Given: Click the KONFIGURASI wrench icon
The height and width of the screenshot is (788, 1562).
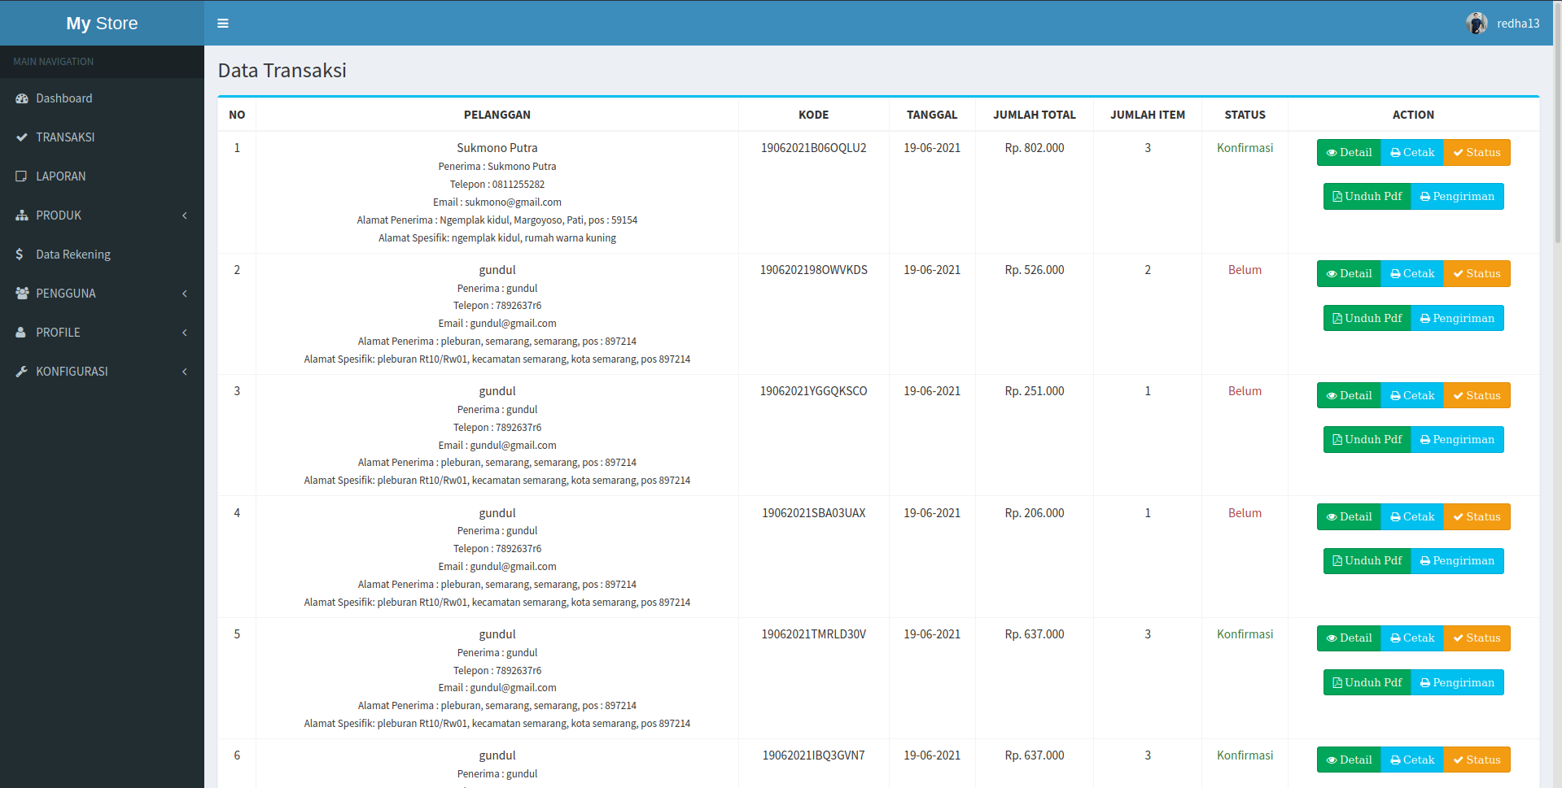Looking at the screenshot, I should tap(21, 371).
